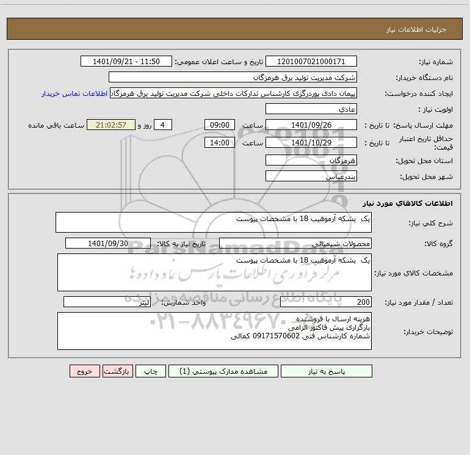Click deadline time field 09:00
This screenshot has height=455, width=470.
(x=219, y=125)
